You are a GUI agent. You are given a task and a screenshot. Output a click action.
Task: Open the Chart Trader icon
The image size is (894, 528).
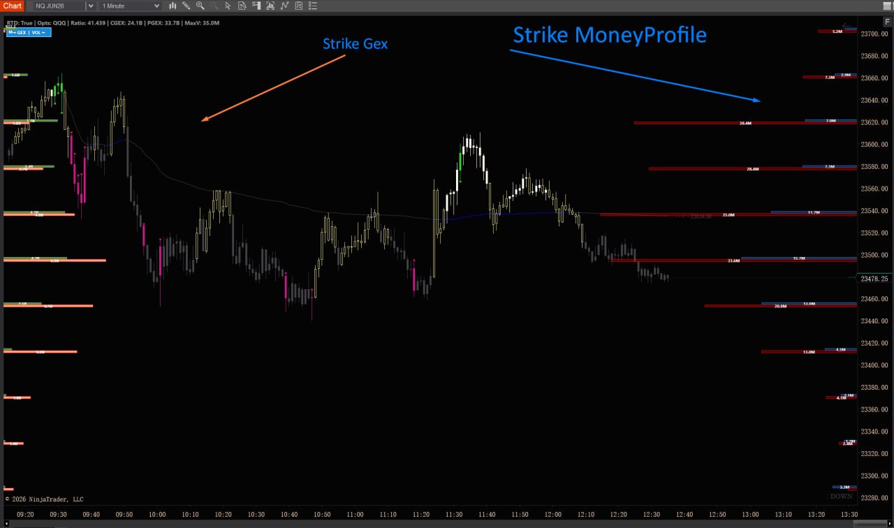[x=256, y=6]
